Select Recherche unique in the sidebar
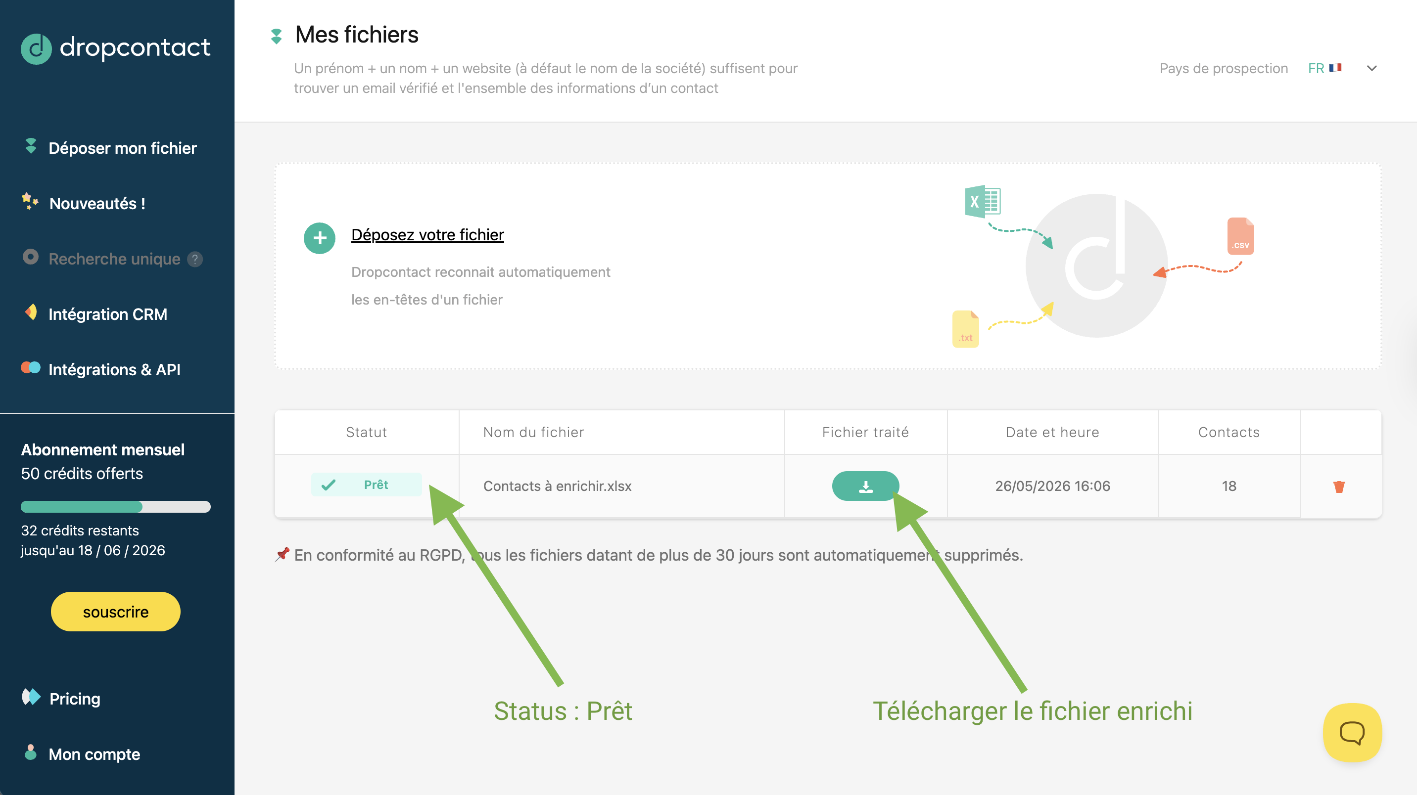This screenshot has height=795, width=1417. pyautogui.click(x=114, y=259)
